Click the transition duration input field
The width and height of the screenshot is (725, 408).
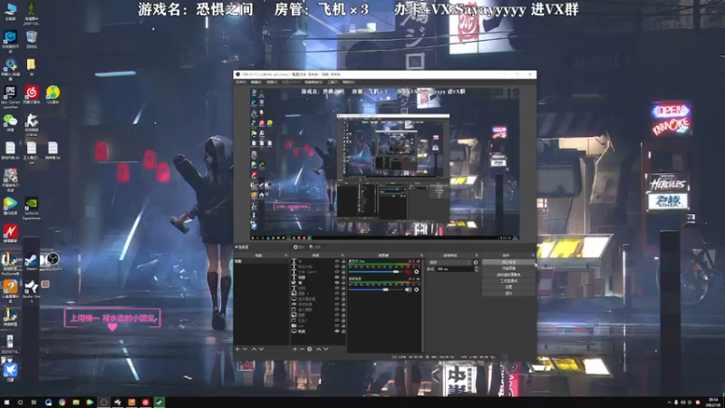pos(455,268)
